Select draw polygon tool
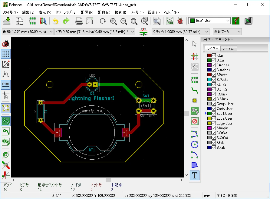The height and width of the screenshot is (199, 270). pos(194,165)
